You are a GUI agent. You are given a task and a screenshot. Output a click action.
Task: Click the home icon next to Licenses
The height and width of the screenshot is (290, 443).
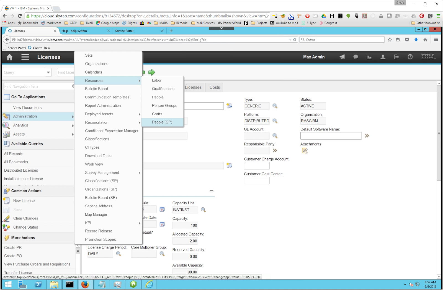pyautogui.click(x=9, y=57)
